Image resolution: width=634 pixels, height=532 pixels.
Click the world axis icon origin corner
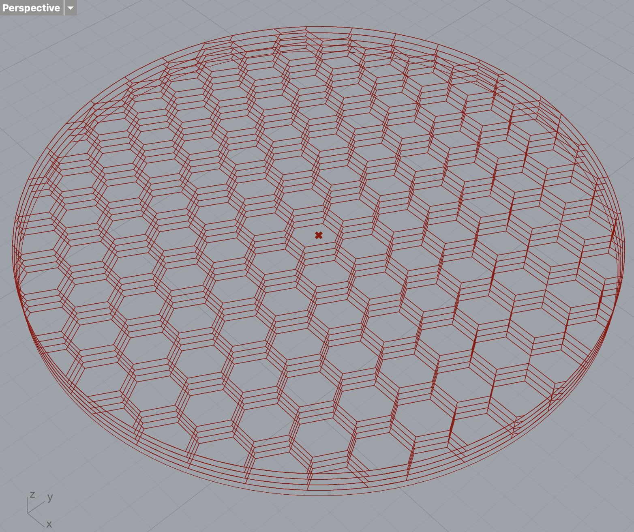click(x=28, y=513)
